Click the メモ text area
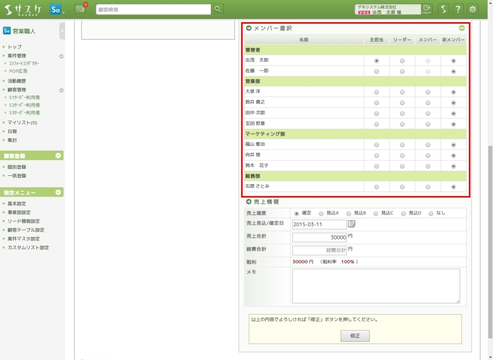The width and height of the screenshot is (493, 360). tap(376, 286)
